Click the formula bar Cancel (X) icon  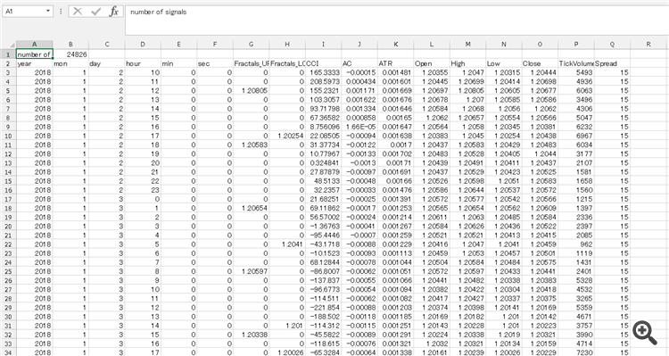[x=78, y=12]
